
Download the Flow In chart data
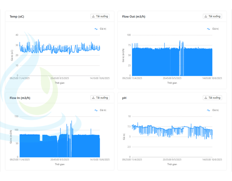point(100,98)
